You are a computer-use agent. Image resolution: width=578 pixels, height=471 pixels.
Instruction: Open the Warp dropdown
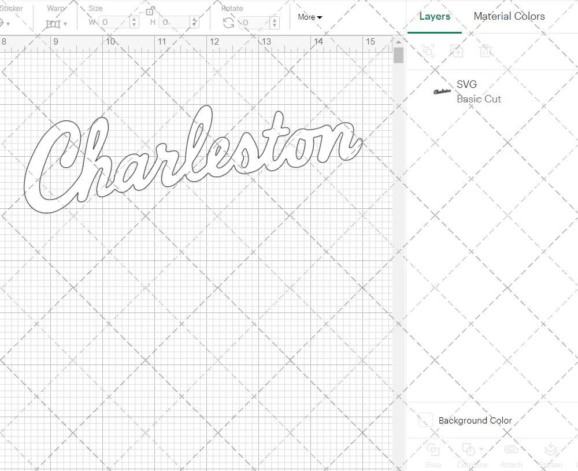tap(56, 24)
